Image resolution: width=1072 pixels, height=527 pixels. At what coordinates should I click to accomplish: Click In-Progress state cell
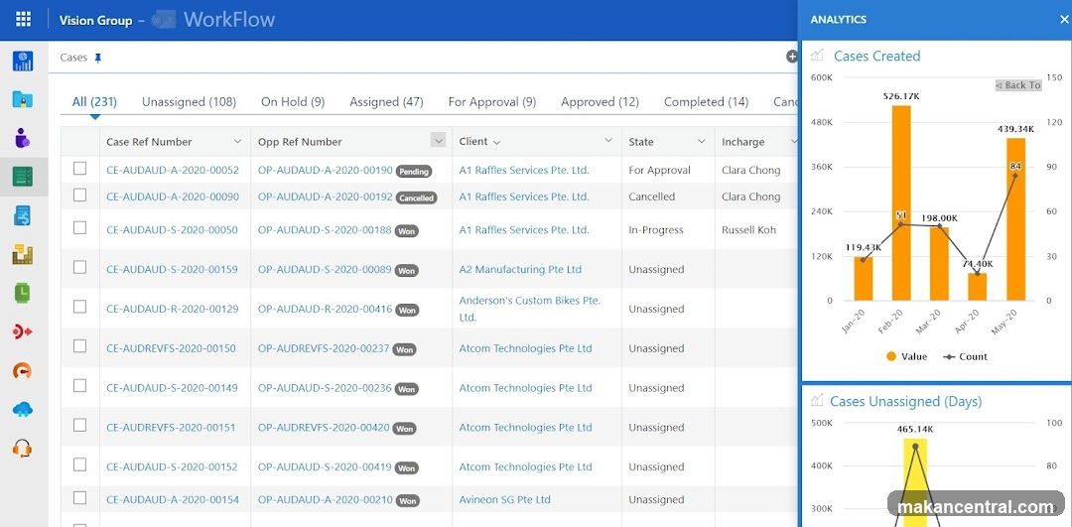pos(656,230)
